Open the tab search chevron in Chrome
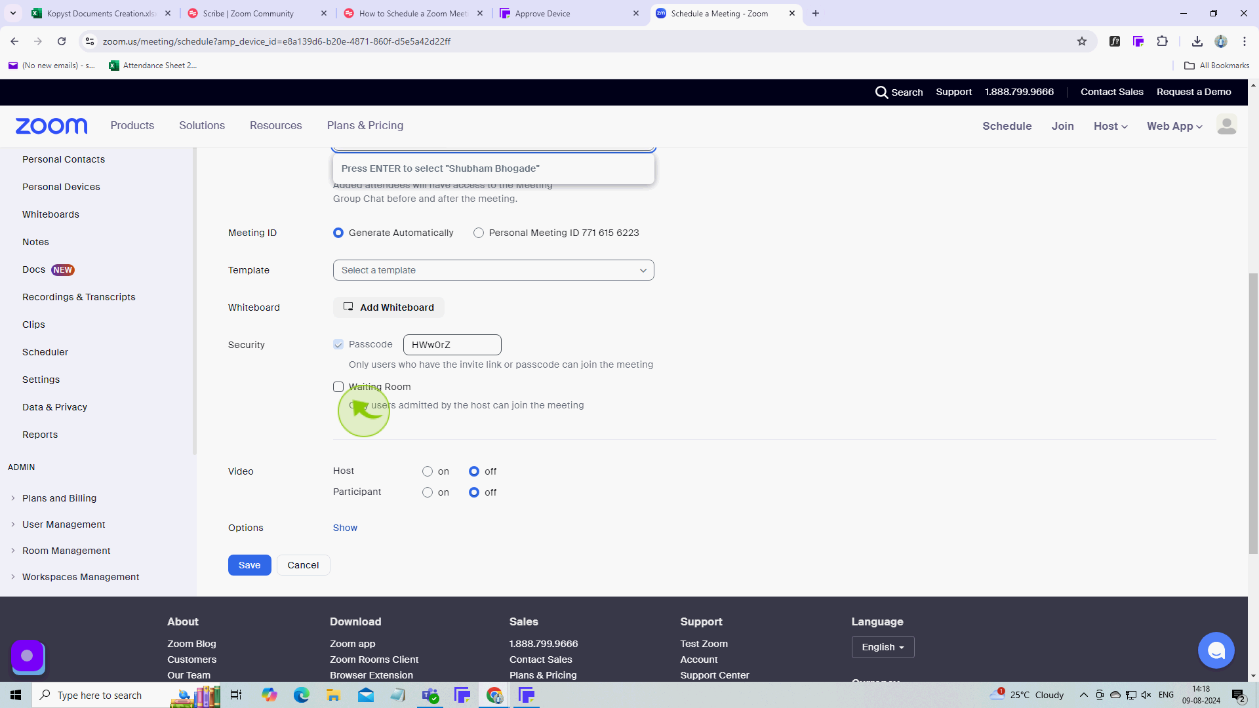The image size is (1259, 708). pos(12,13)
